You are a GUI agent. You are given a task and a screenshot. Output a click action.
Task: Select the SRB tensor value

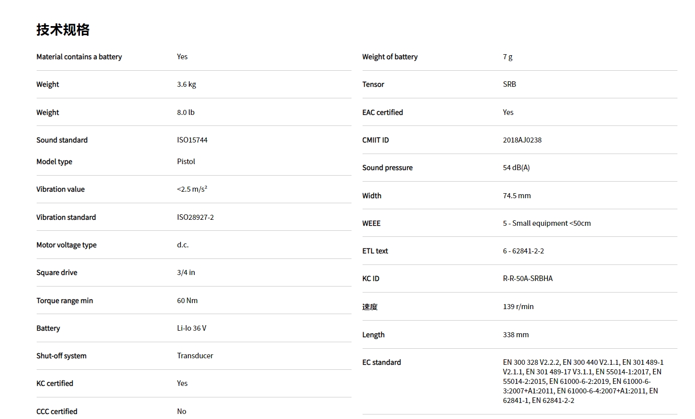coord(509,84)
